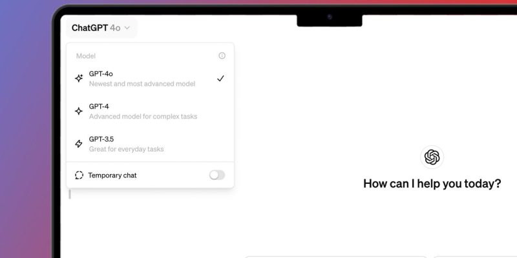This screenshot has height=258, width=517.
Task: Click the checkmark next to GPT-4o
Action: click(x=220, y=78)
